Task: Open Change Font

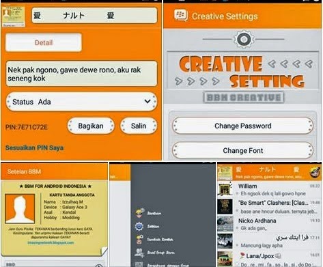Action: pos(242,150)
